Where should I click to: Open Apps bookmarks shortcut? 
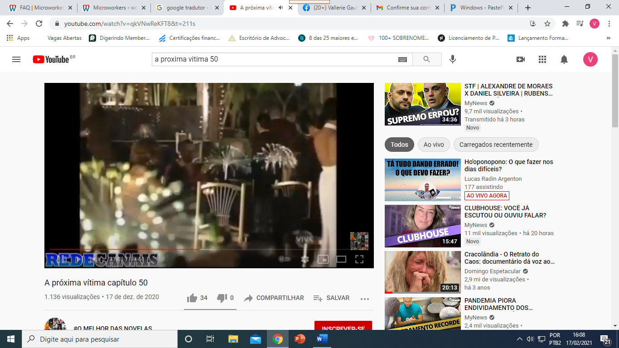(x=18, y=38)
